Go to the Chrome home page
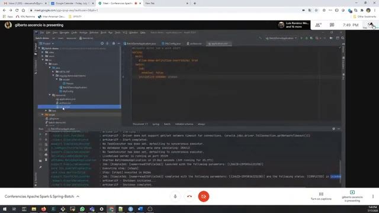Image resolution: width=379 pixels, height=213 pixels. (23, 11)
